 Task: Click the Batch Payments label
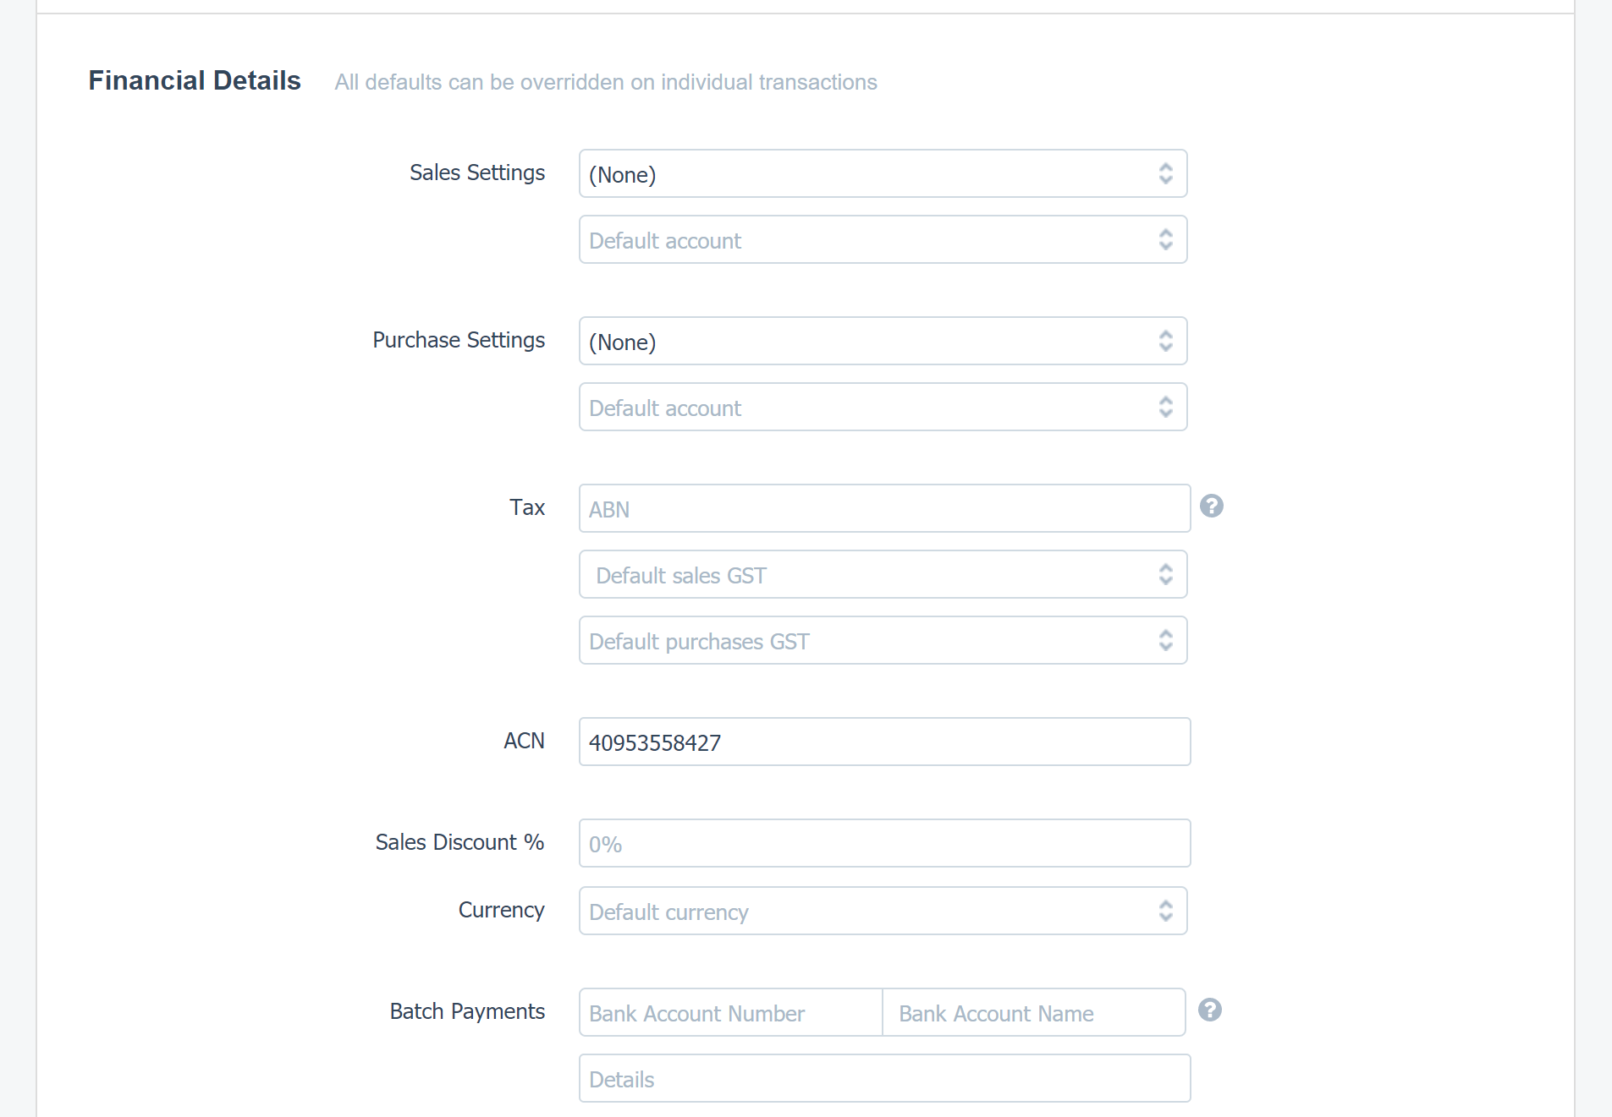click(467, 1011)
